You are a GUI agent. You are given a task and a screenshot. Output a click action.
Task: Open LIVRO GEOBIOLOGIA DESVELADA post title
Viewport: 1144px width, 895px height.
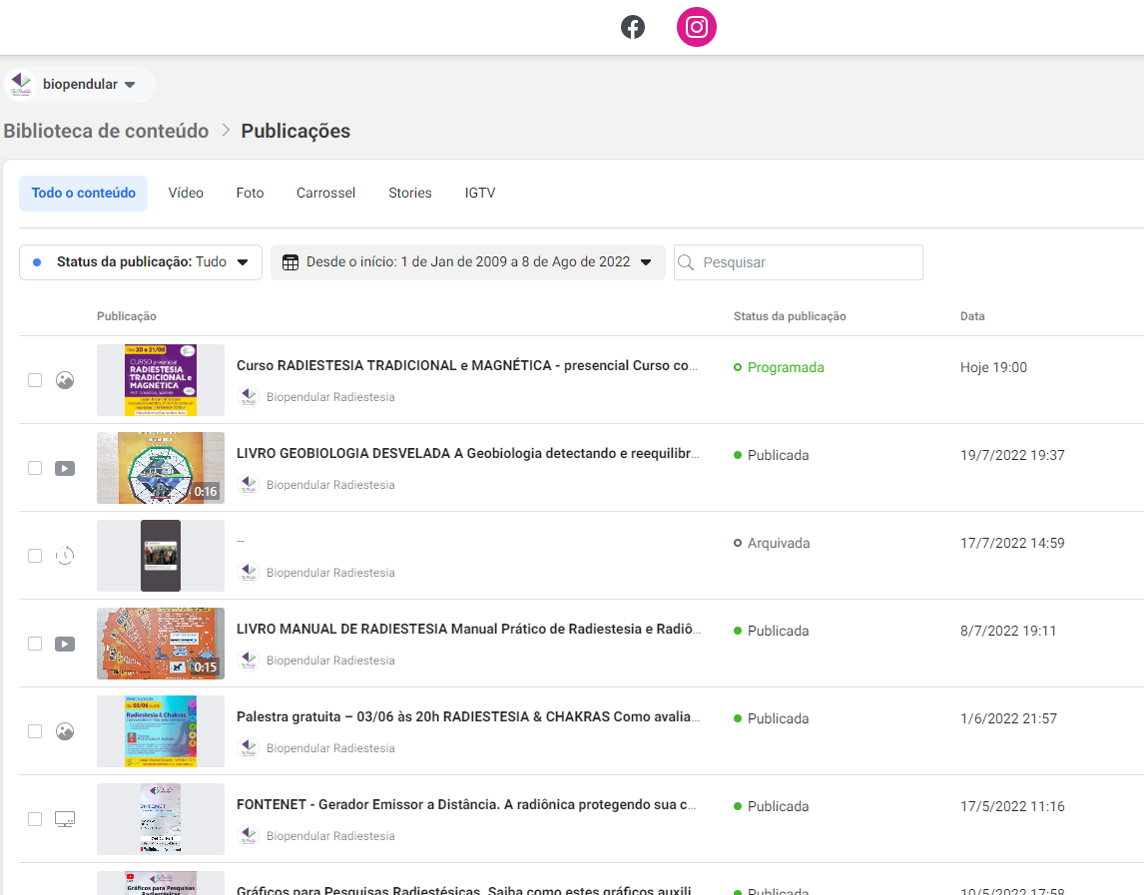[x=467, y=453]
